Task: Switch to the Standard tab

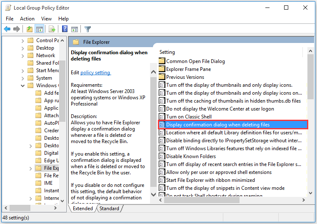Action: point(109,209)
